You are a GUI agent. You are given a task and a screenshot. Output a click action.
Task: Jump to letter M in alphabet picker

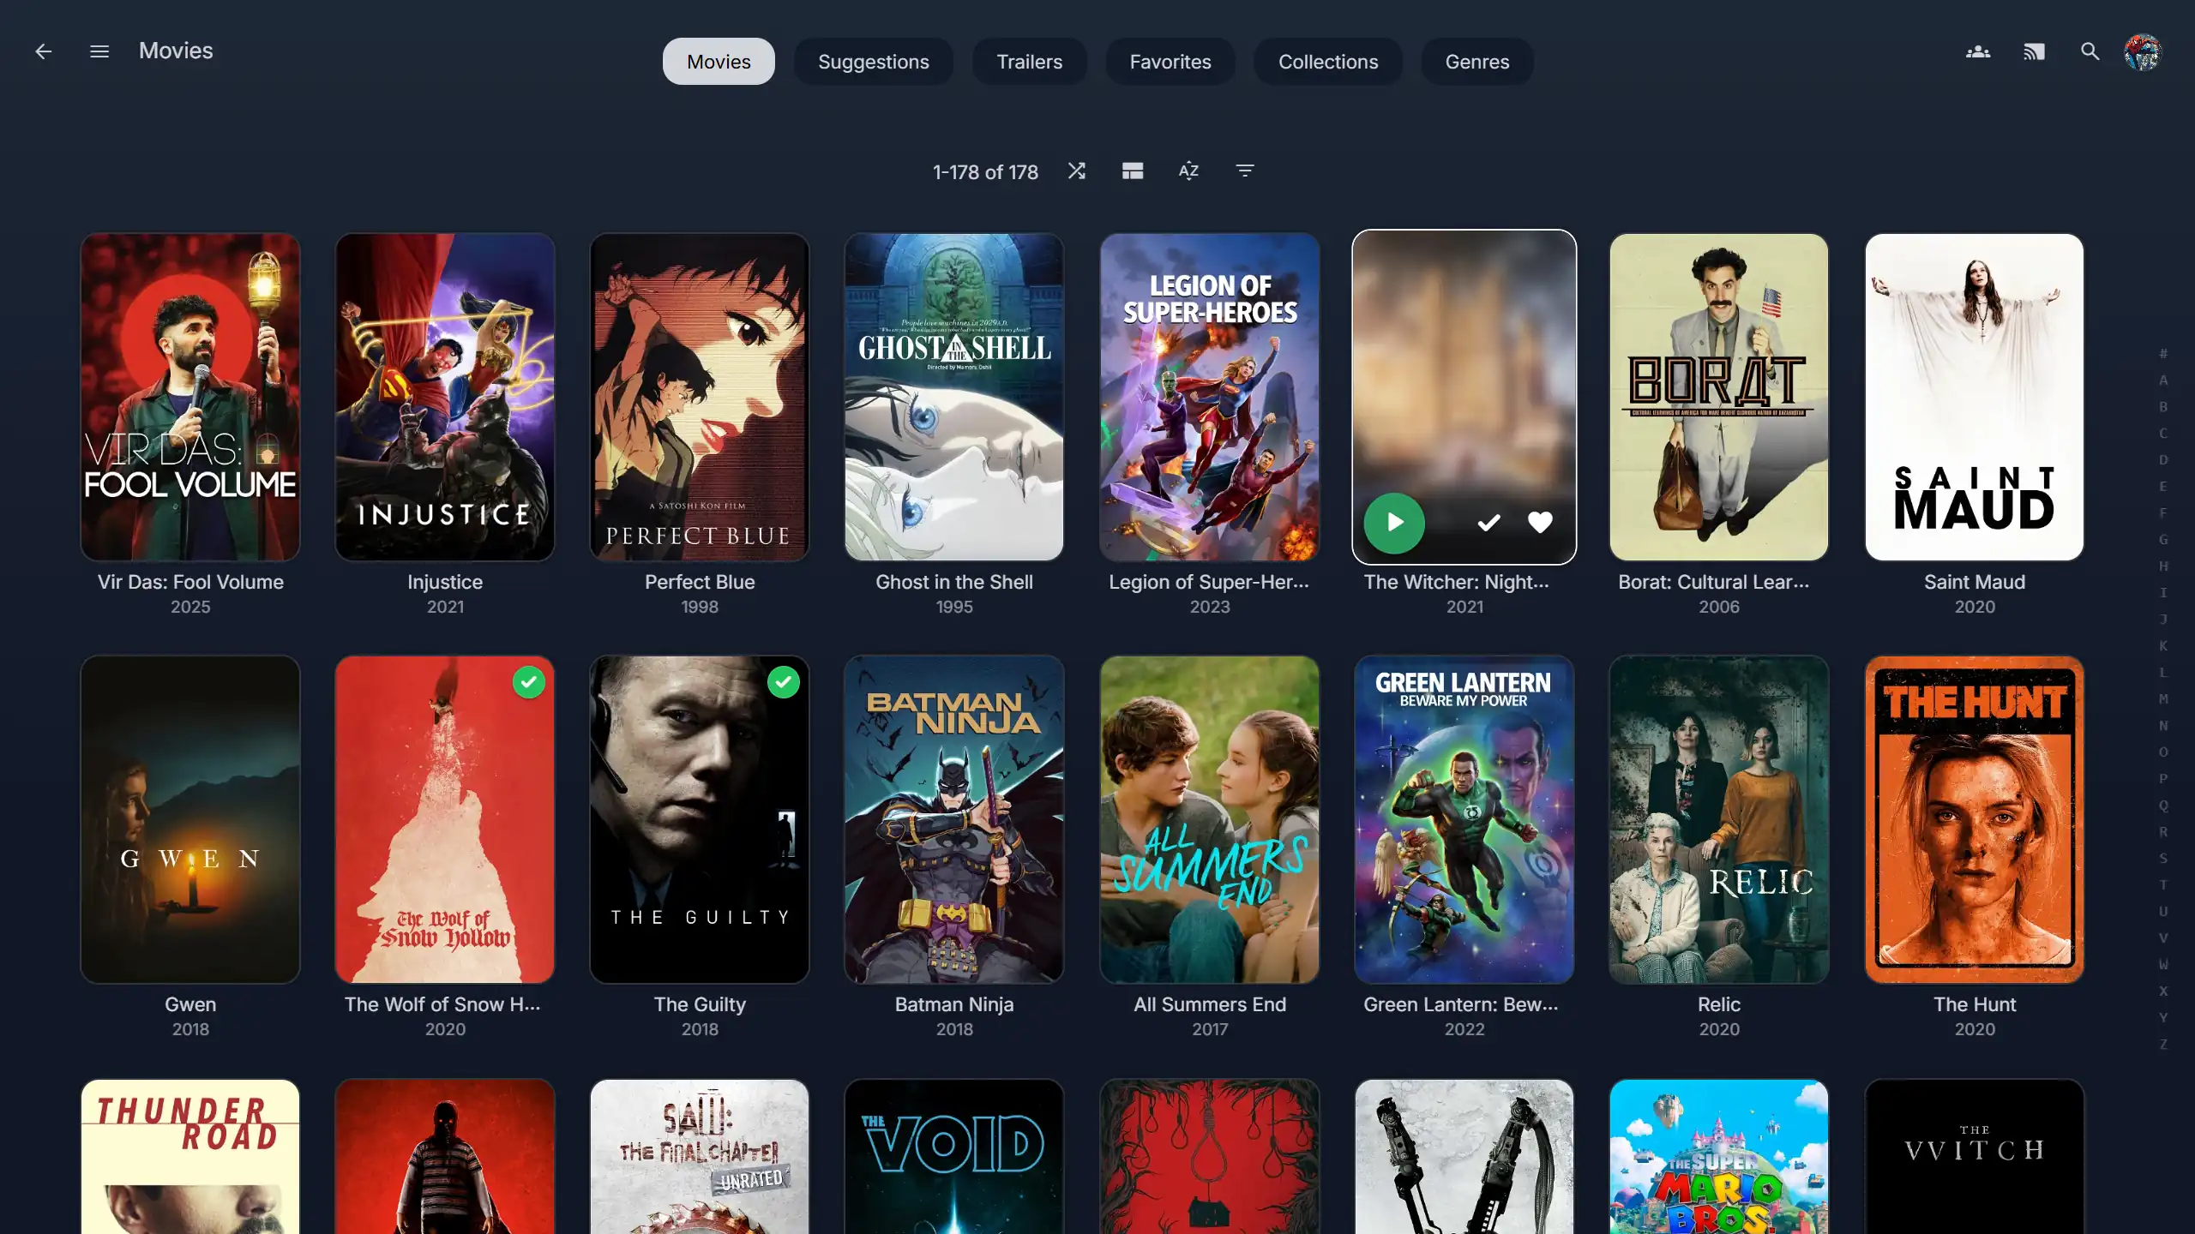[2163, 699]
